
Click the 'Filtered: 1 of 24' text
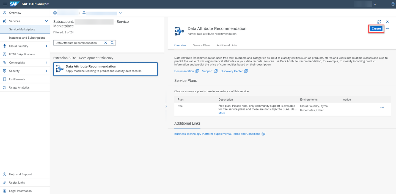click(63, 32)
